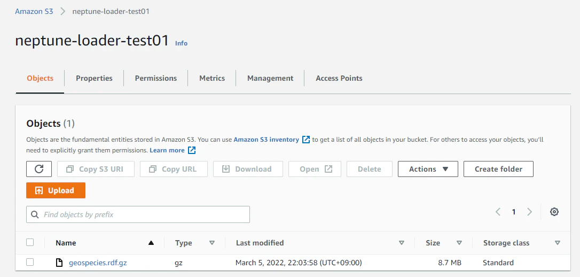
Task: Click Create folder button
Action: tap(498, 169)
